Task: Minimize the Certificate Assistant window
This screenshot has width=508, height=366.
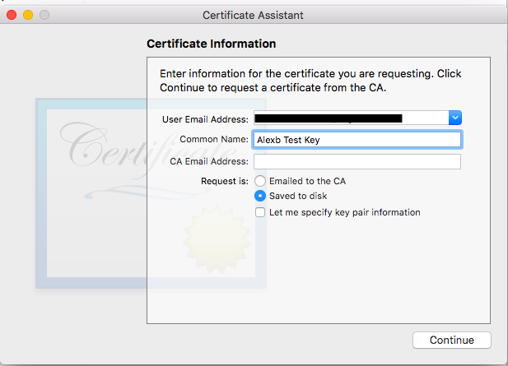Action: [x=28, y=15]
